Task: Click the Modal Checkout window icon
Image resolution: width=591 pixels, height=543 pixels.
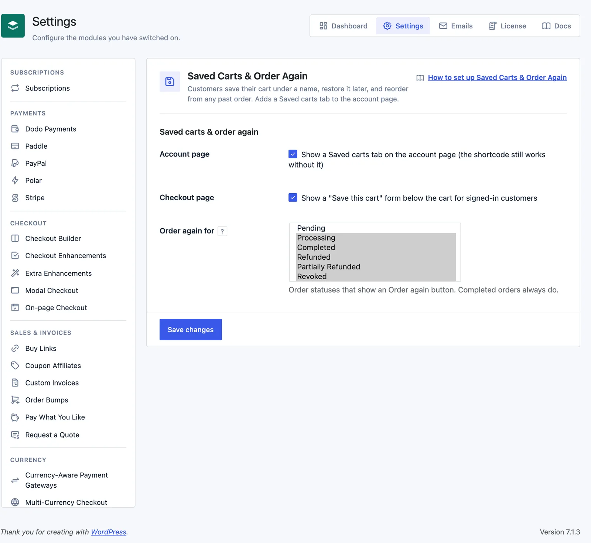Action: (15, 290)
